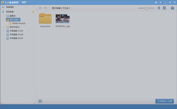The height and width of the screenshot is (109, 177).
Task: Expand the 我的文档(0) tree node arrow
Action: pos(4,27)
